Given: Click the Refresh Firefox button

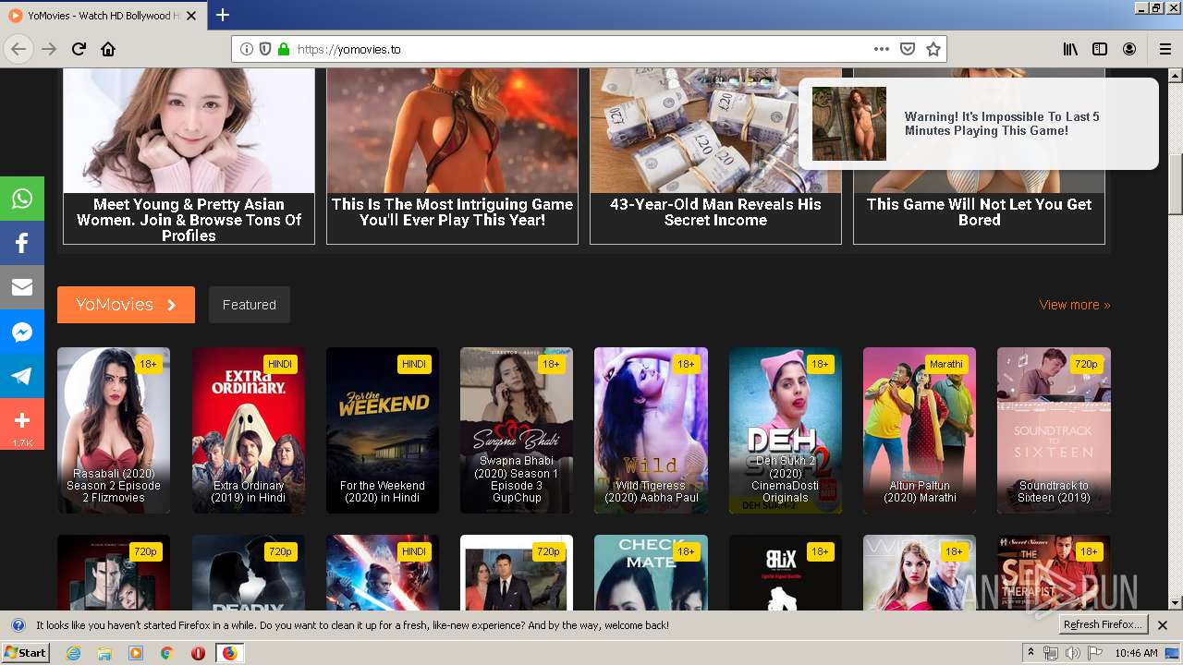Looking at the screenshot, I should pyautogui.click(x=1104, y=625).
